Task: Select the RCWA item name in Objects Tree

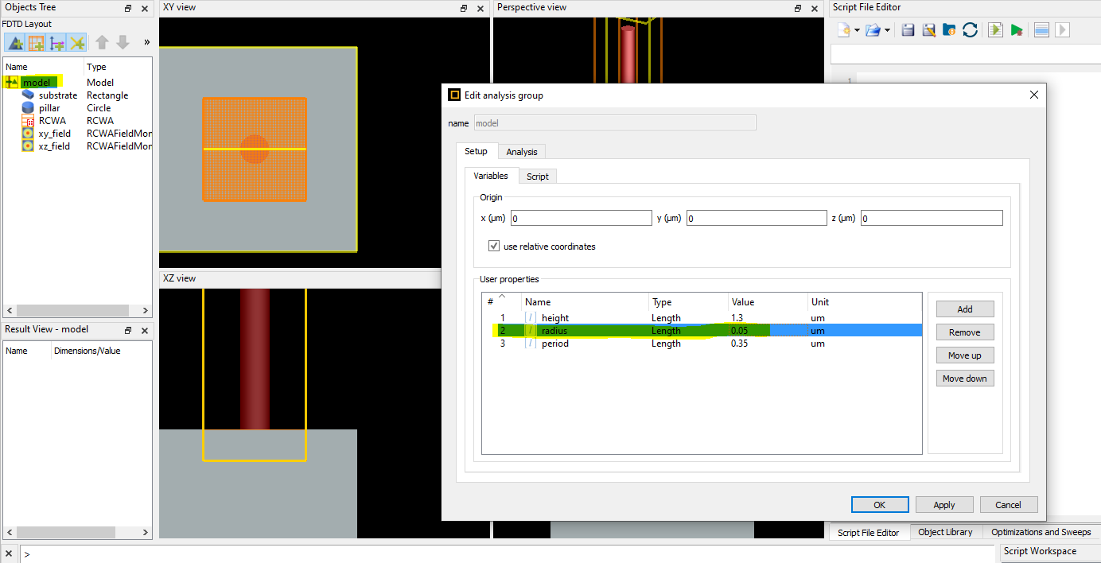Action: [x=53, y=121]
